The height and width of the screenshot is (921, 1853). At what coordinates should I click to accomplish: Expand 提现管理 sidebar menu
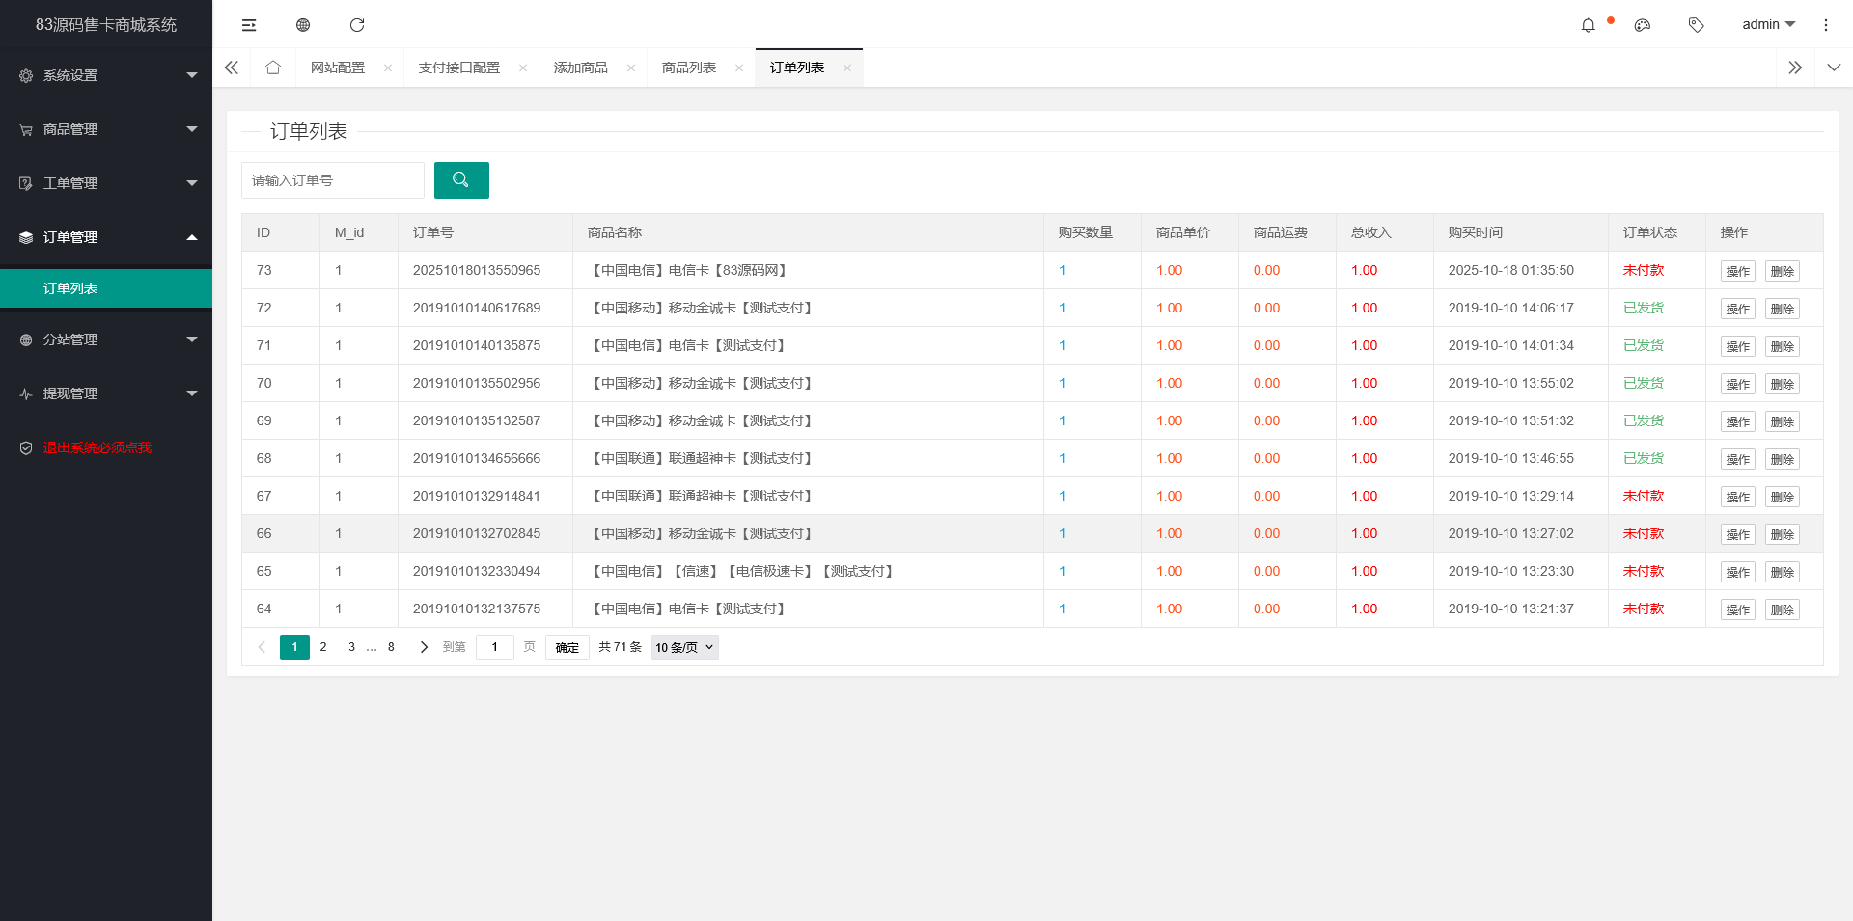pos(106,393)
